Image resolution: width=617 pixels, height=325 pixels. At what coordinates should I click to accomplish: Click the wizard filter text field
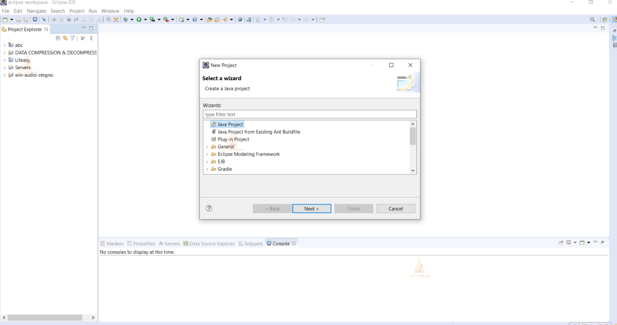pos(310,114)
